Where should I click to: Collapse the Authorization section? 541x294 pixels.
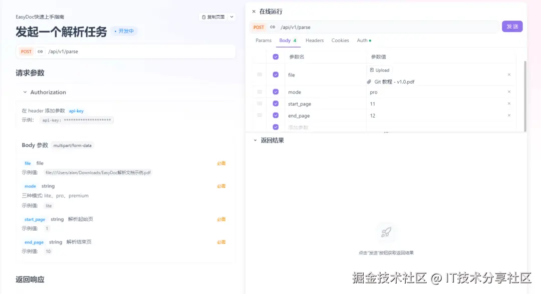[25, 92]
